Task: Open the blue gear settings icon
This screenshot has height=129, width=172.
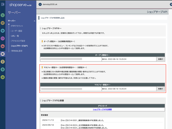Action: [3, 31]
